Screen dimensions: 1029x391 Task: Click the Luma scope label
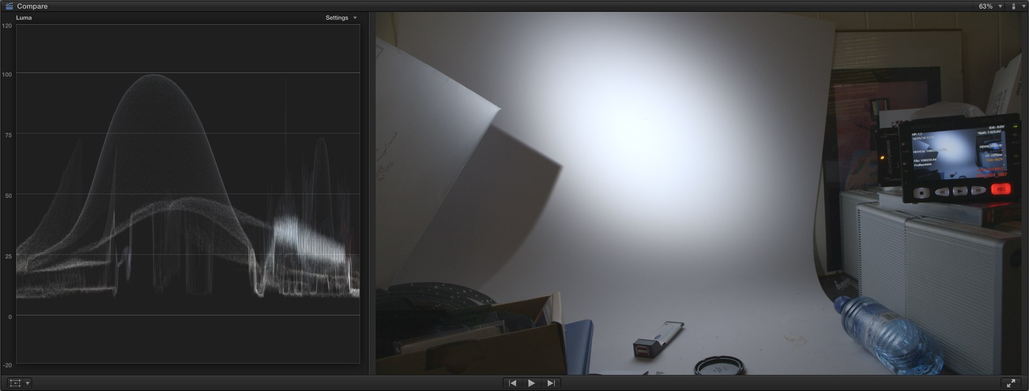pyautogui.click(x=24, y=18)
